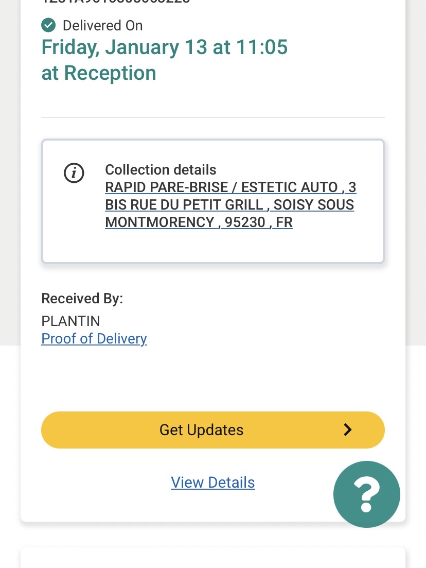This screenshot has width=426, height=568.
Task: Click the divider line below the delivery status
Action: 212,117
